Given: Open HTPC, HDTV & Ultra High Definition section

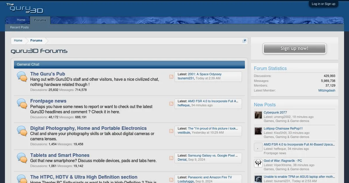Looking at the screenshot, I should pos(84,177).
